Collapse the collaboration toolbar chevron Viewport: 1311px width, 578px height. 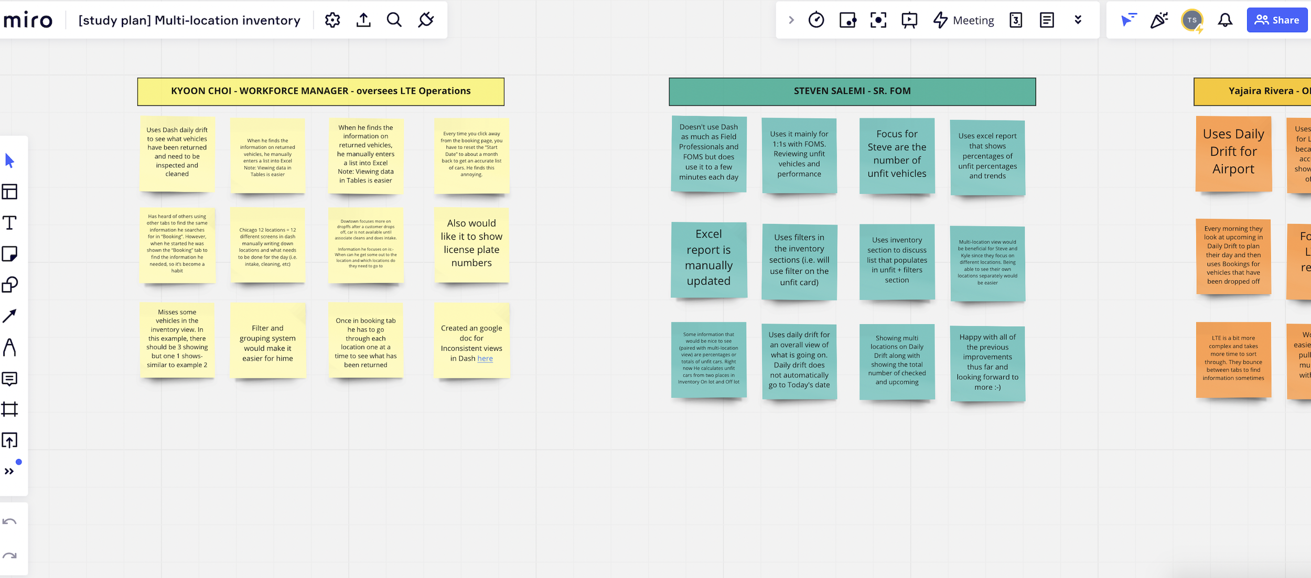coord(791,20)
